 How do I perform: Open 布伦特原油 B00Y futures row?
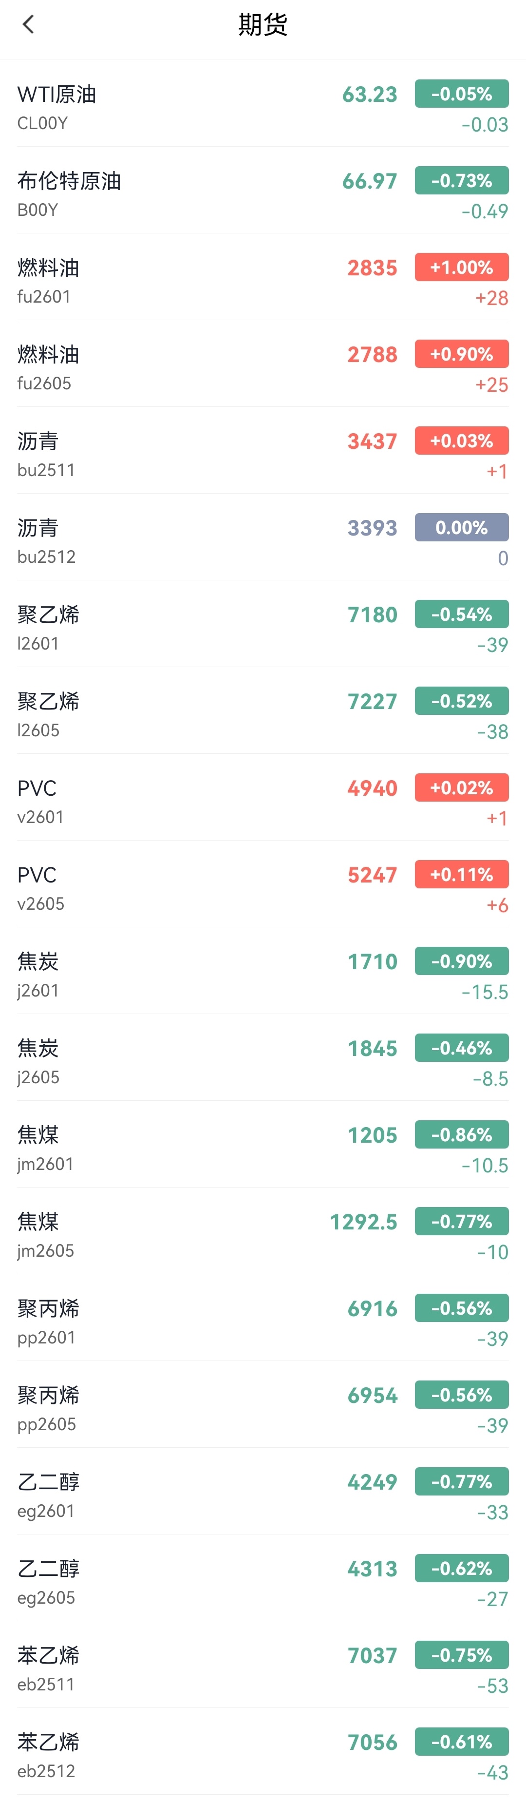tap(263, 190)
